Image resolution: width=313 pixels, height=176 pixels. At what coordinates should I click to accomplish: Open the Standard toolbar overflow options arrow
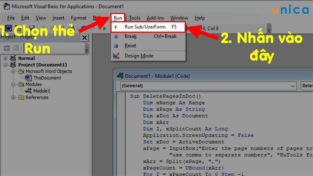[x=269, y=29]
